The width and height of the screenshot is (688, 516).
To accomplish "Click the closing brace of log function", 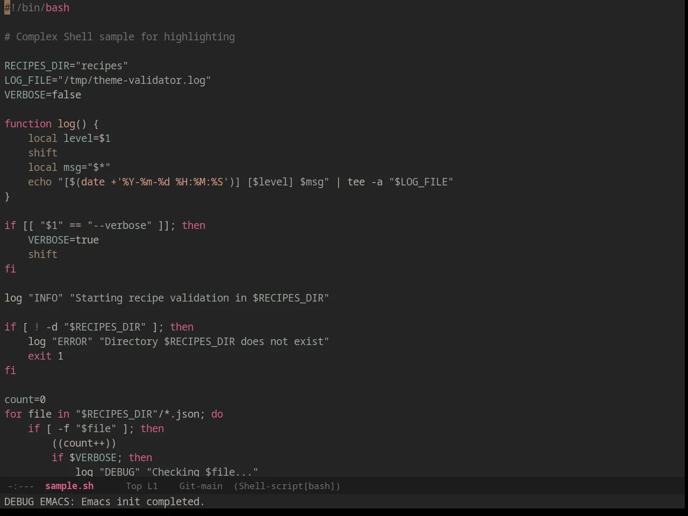I will click(x=7, y=196).
